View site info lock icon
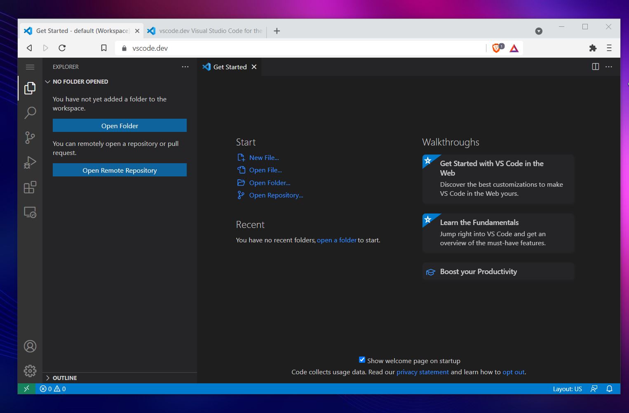629x413 pixels. [x=124, y=48]
